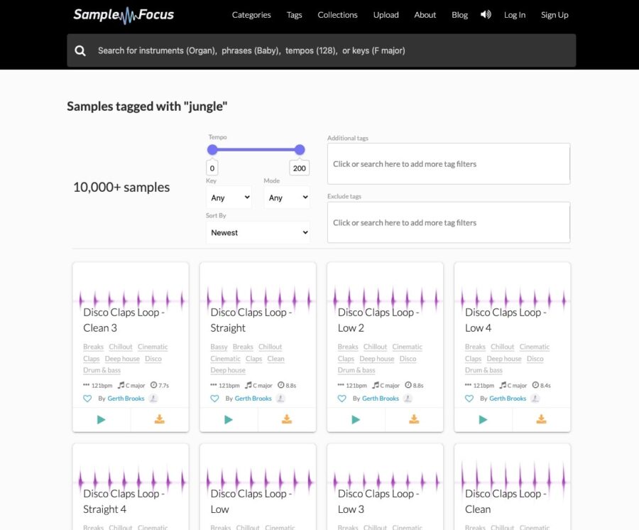This screenshot has width=639, height=530.
Task: Click the Additional tags filter field
Action: pos(448,164)
